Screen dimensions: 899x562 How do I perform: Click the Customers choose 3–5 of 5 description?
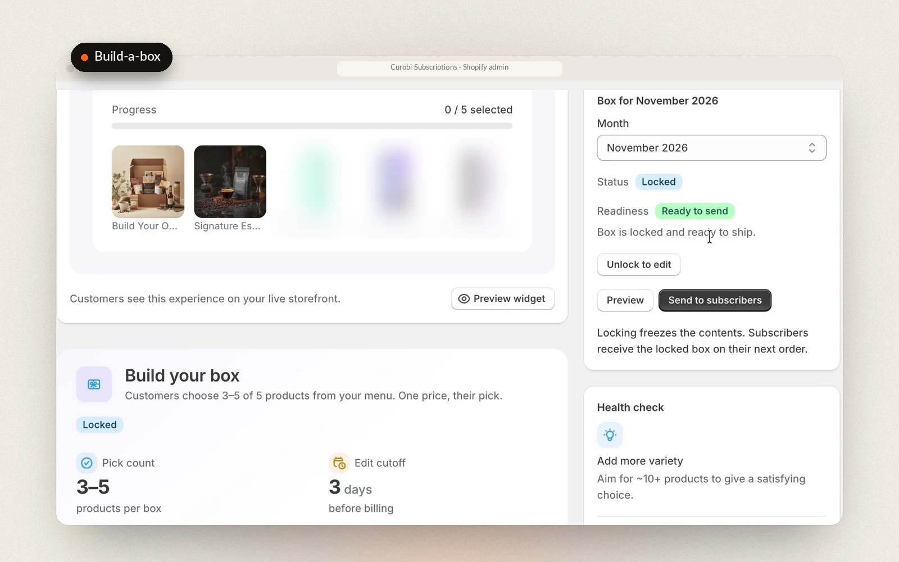click(x=314, y=396)
